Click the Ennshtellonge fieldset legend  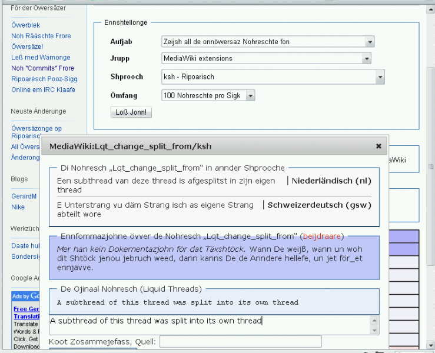(125, 22)
